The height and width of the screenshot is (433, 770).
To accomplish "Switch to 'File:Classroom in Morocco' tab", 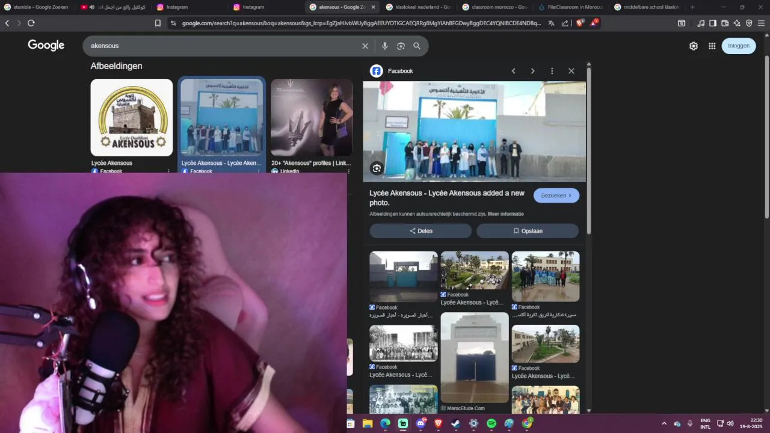I will (571, 7).
